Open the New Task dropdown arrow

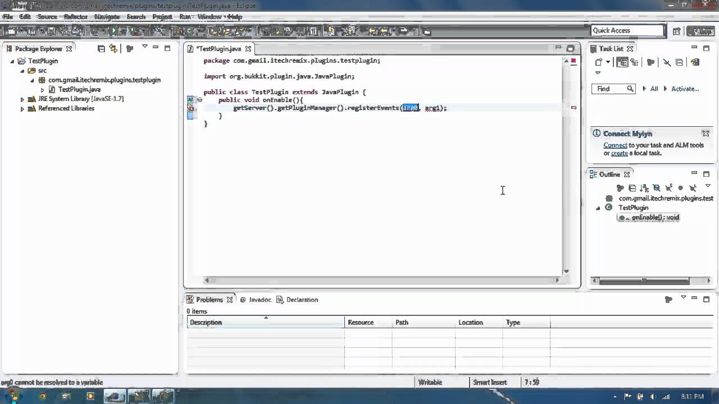[608, 62]
